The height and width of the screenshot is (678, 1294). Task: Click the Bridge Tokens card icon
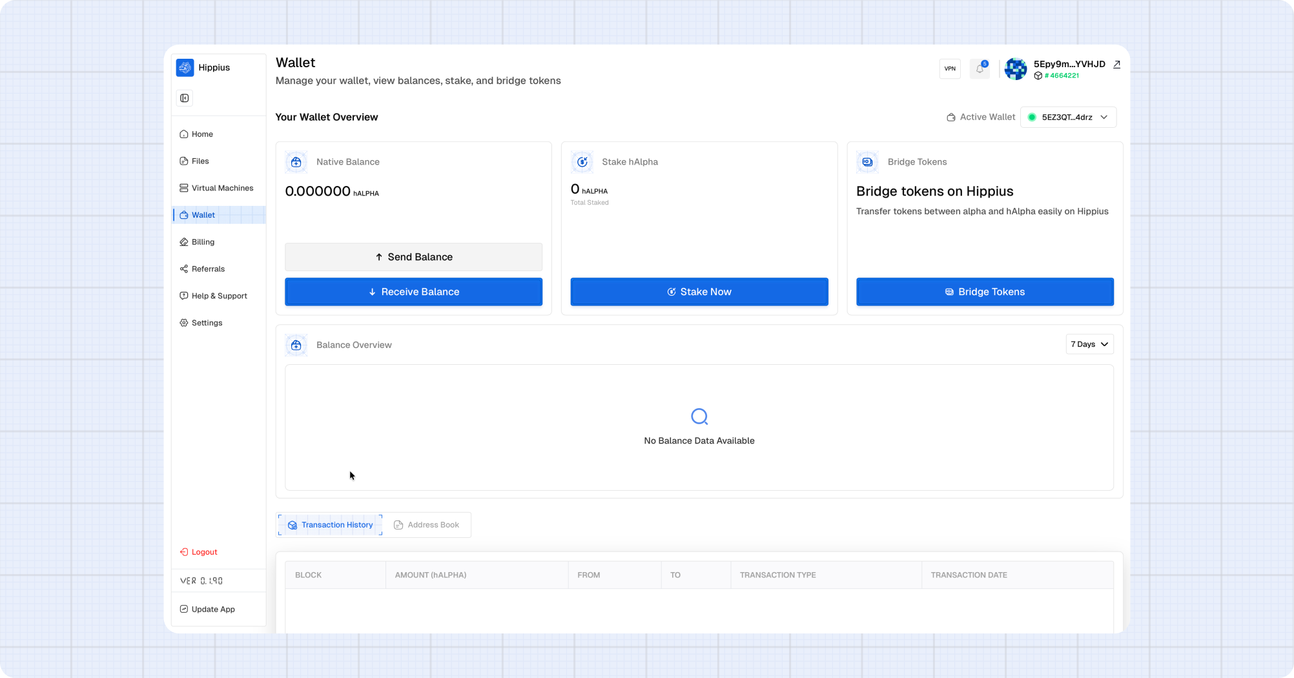click(867, 162)
